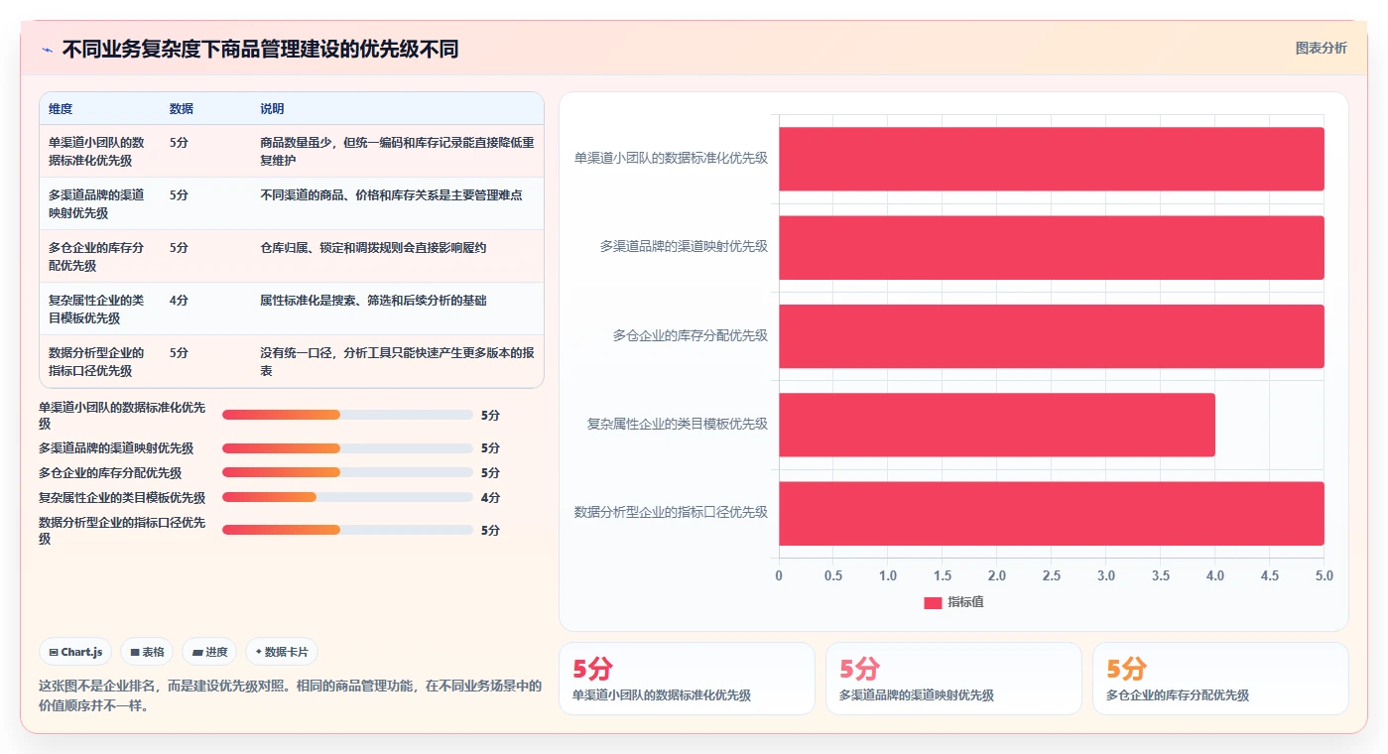
Task: Click the x-axis tick label 5.0
Action: 1324,576
